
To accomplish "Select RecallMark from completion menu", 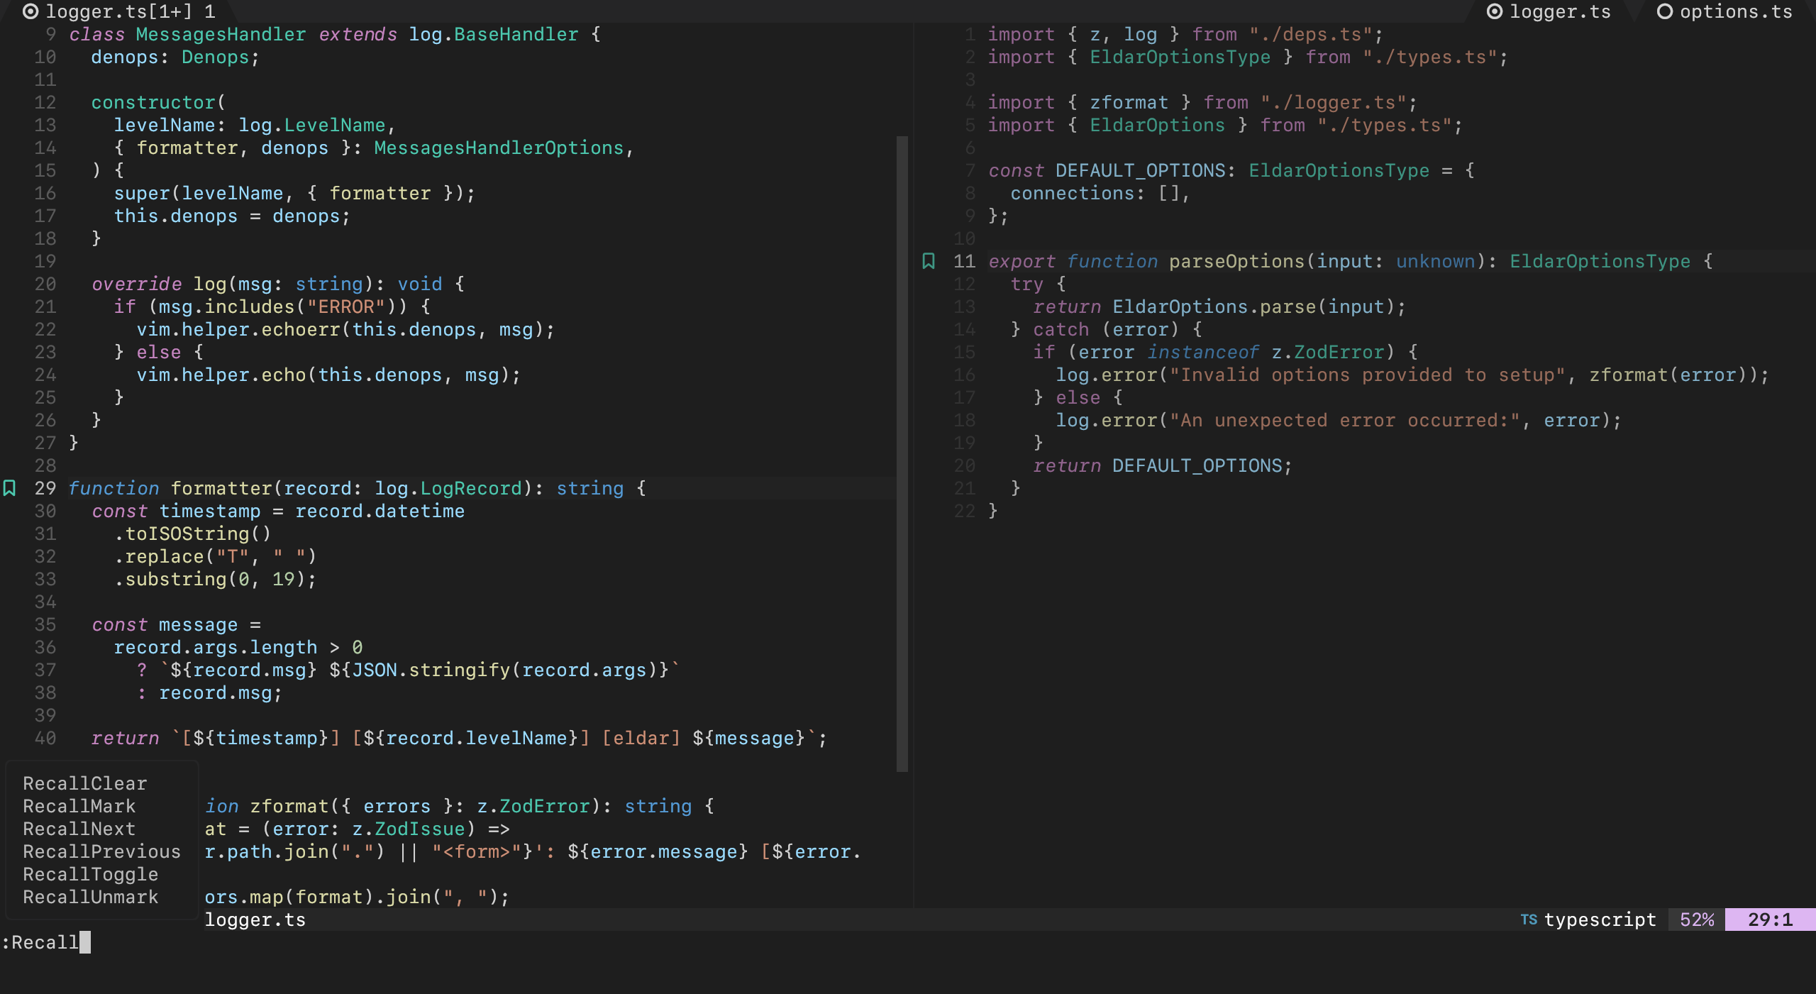I will [x=79, y=806].
